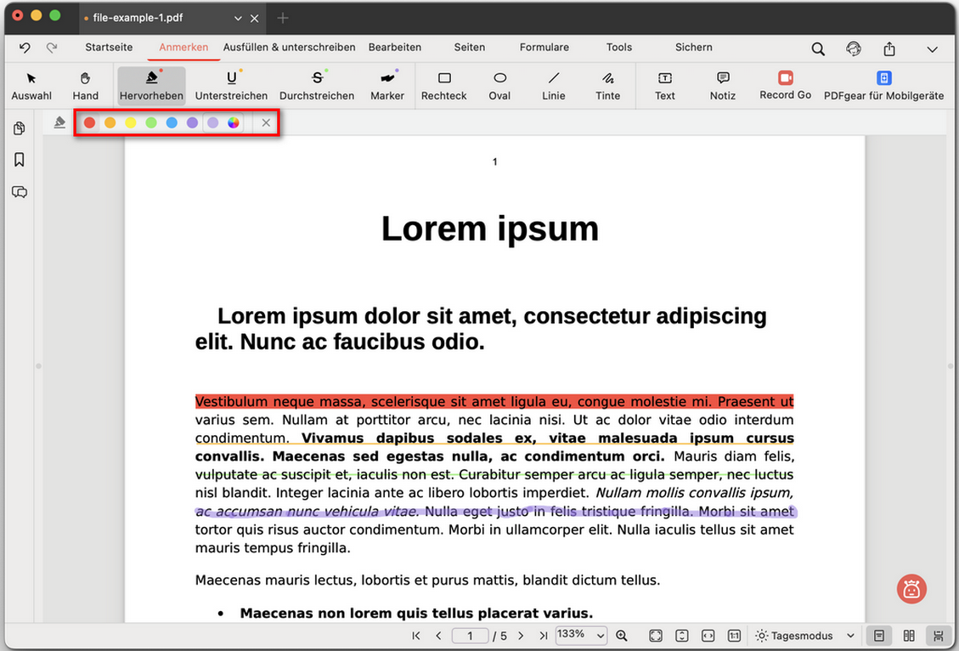Screen dimensions: 959x651
Task: Select the Rechteck shape tool
Action: [x=443, y=85]
